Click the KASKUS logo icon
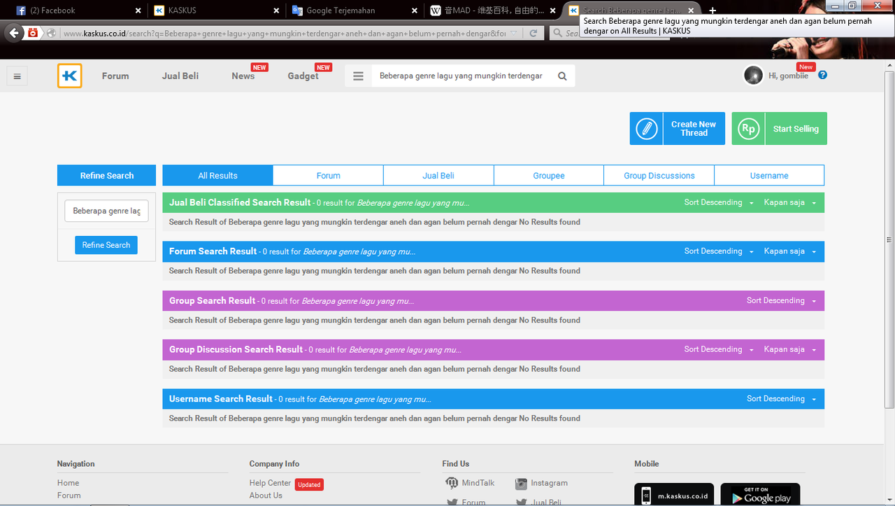 pos(70,76)
